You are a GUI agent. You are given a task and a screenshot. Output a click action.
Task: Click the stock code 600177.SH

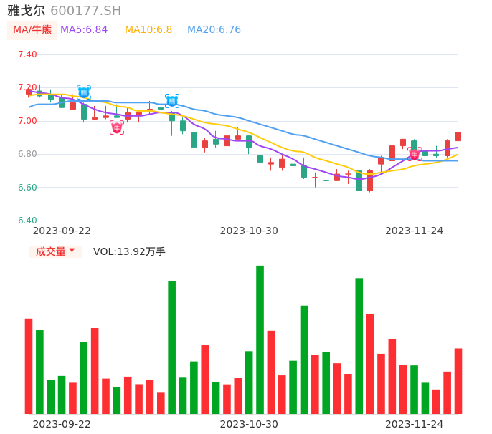85,11
